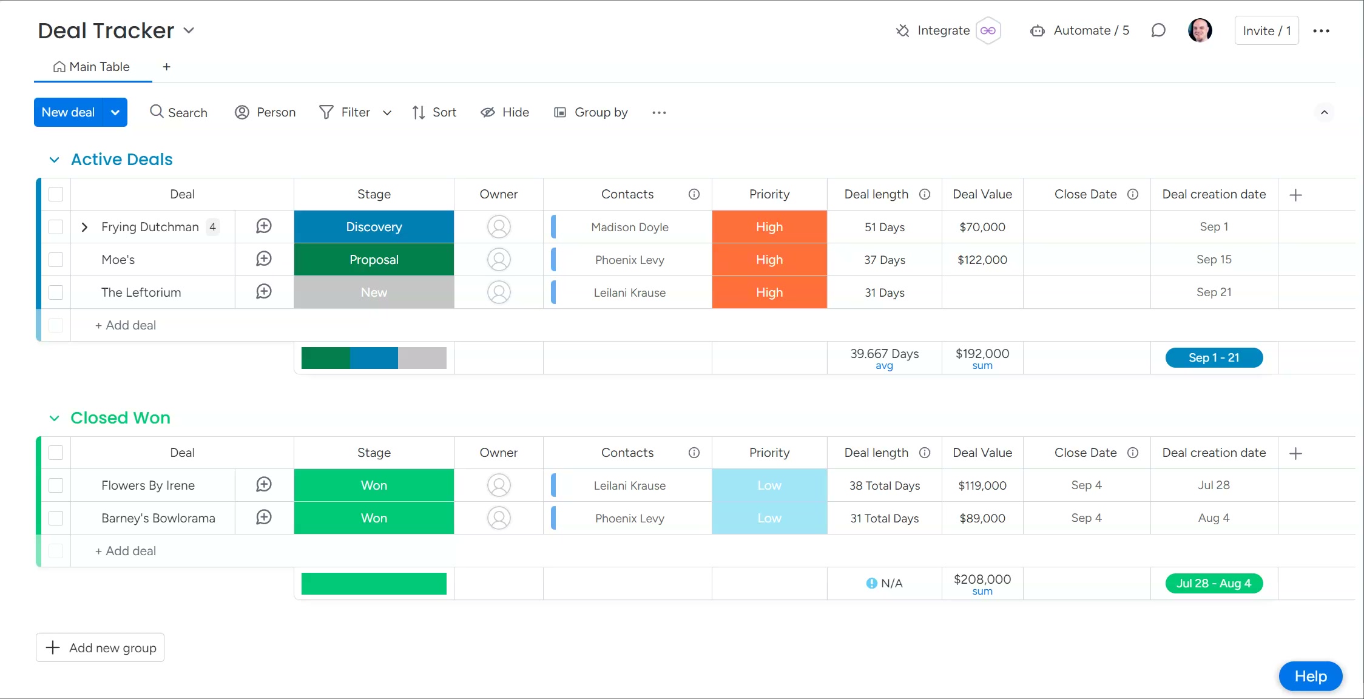Click the Group by icon
1364x699 pixels.
(559, 112)
